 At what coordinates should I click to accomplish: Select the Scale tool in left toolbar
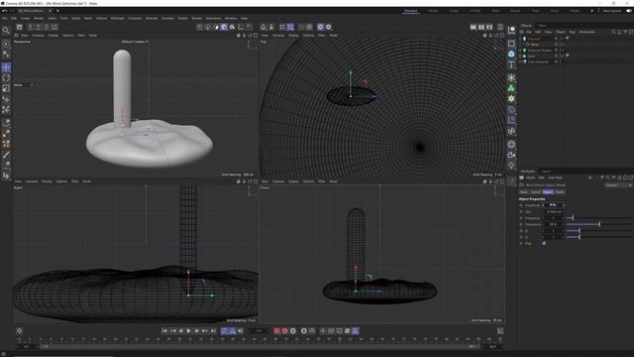[6, 88]
